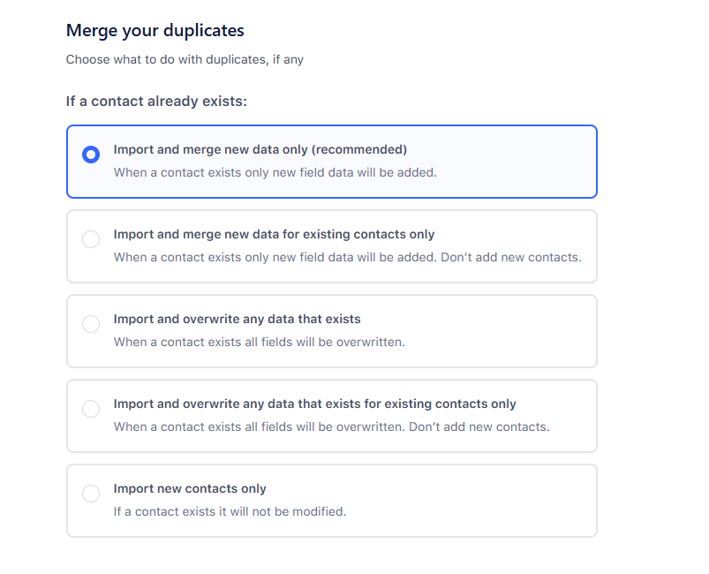Enable 'Import and overwrite any data that exists' radio

coord(90,324)
